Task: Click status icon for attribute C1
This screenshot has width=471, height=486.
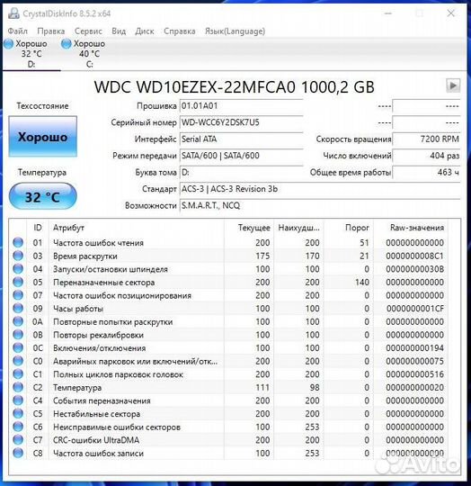Action: (x=18, y=374)
